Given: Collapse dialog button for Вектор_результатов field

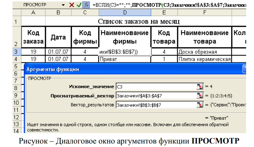Looking at the screenshot, I should (x=200, y=105).
